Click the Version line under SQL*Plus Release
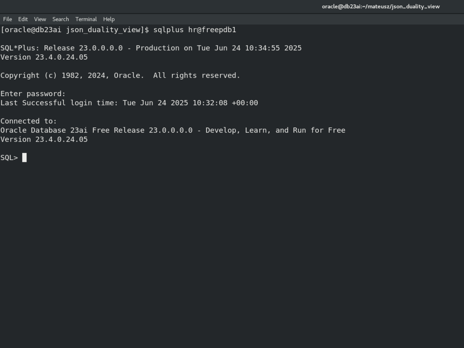The image size is (464, 348). 44,57
